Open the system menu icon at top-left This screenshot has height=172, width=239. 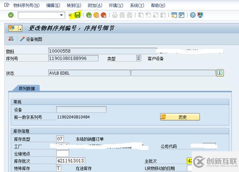coord(7,5)
